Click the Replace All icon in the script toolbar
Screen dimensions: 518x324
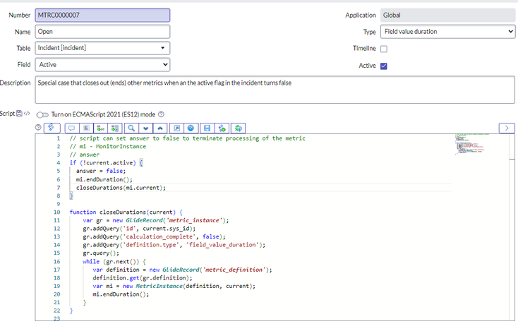pyautogui.click(x=115, y=128)
